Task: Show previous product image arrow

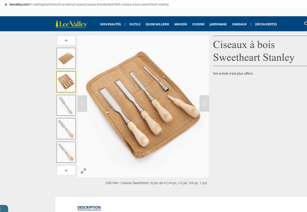Action: [x=82, y=103]
